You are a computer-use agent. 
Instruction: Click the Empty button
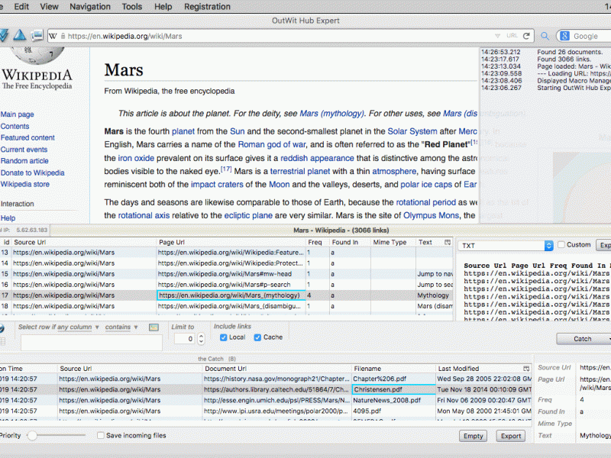tap(473, 436)
